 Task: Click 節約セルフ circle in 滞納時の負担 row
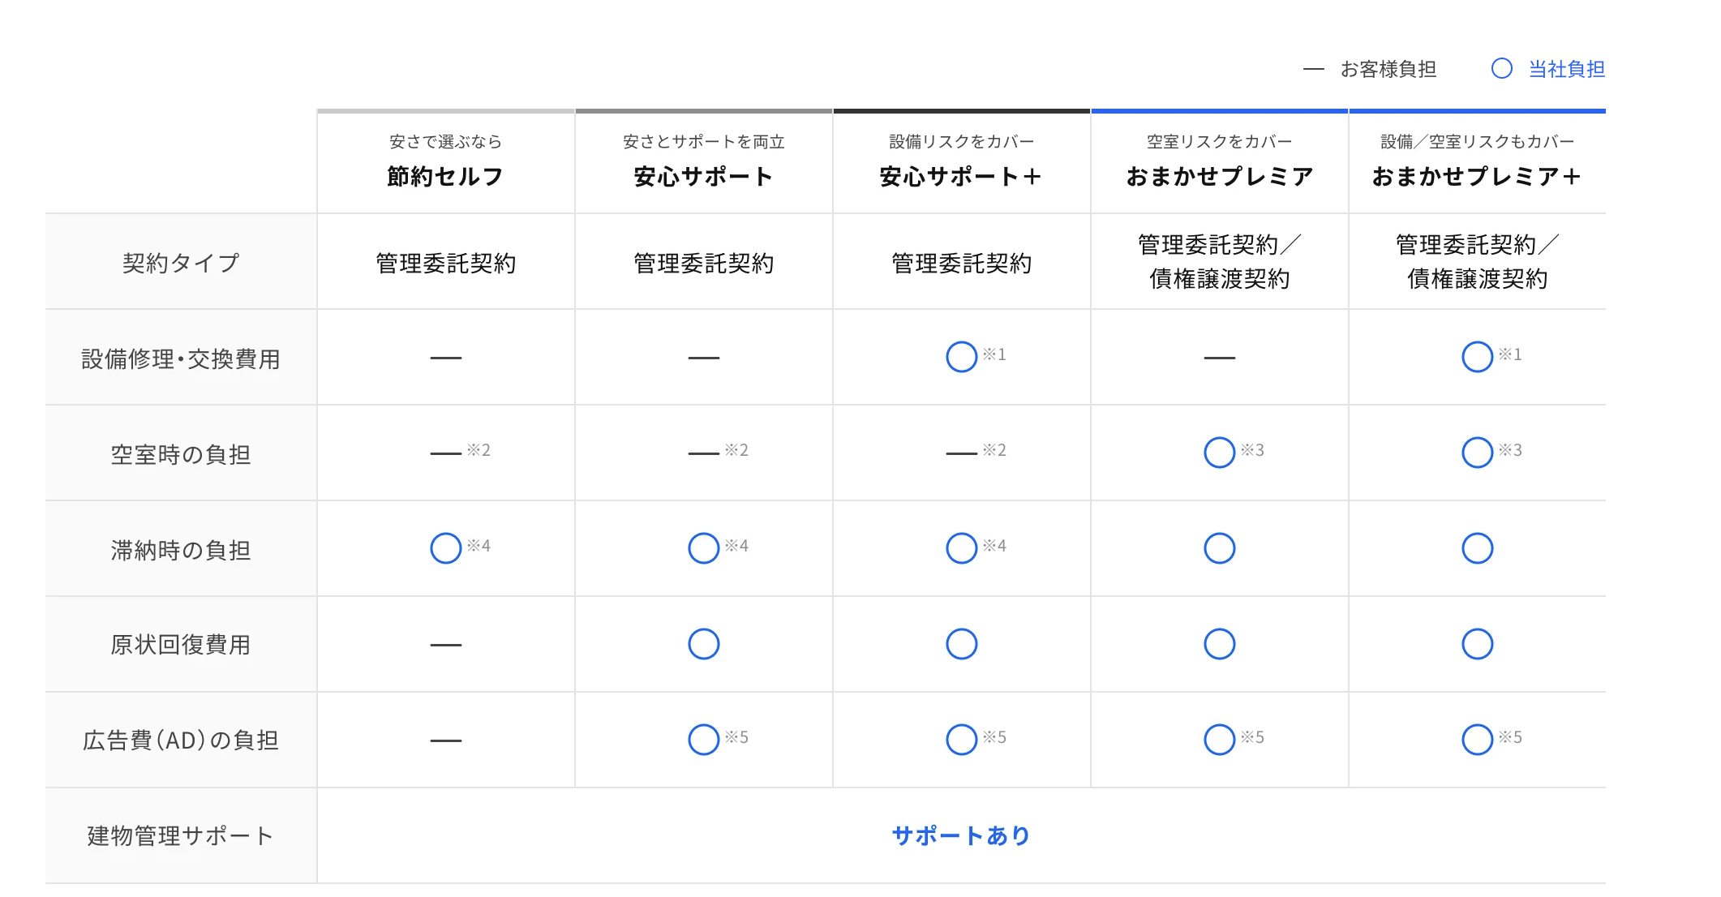(x=445, y=548)
